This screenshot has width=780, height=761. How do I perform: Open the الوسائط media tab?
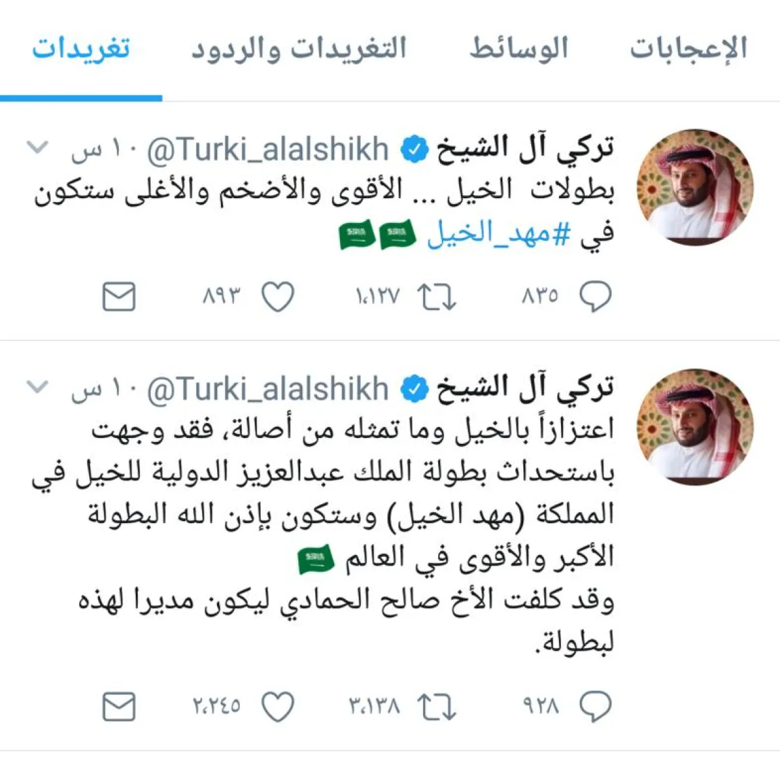tap(519, 49)
